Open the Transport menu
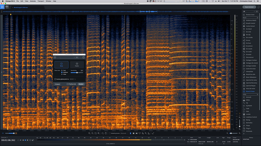The image size is (261, 146). (x=41, y=1)
